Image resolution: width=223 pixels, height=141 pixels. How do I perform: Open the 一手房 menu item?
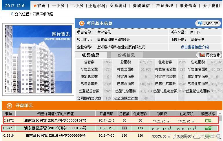coord(58,6)
